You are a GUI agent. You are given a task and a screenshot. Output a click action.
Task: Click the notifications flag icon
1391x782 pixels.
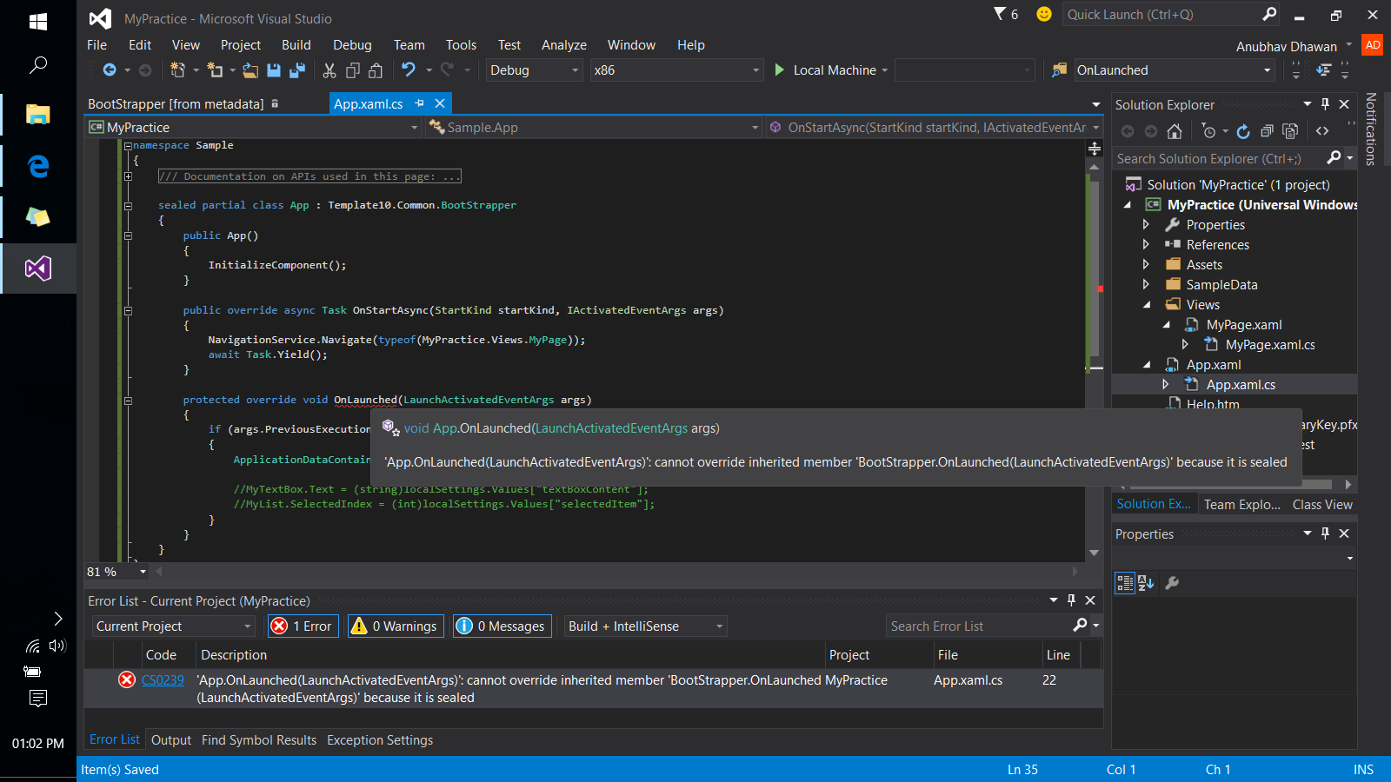(x=1000, y=14)
